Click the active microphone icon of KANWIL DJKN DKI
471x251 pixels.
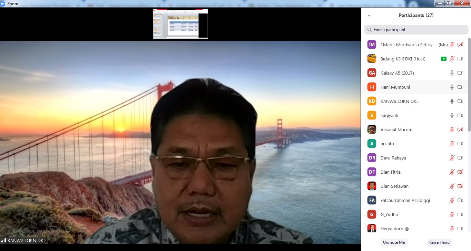452,101
